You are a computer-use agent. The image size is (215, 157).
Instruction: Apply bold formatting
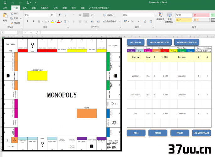tap(27, 21)
